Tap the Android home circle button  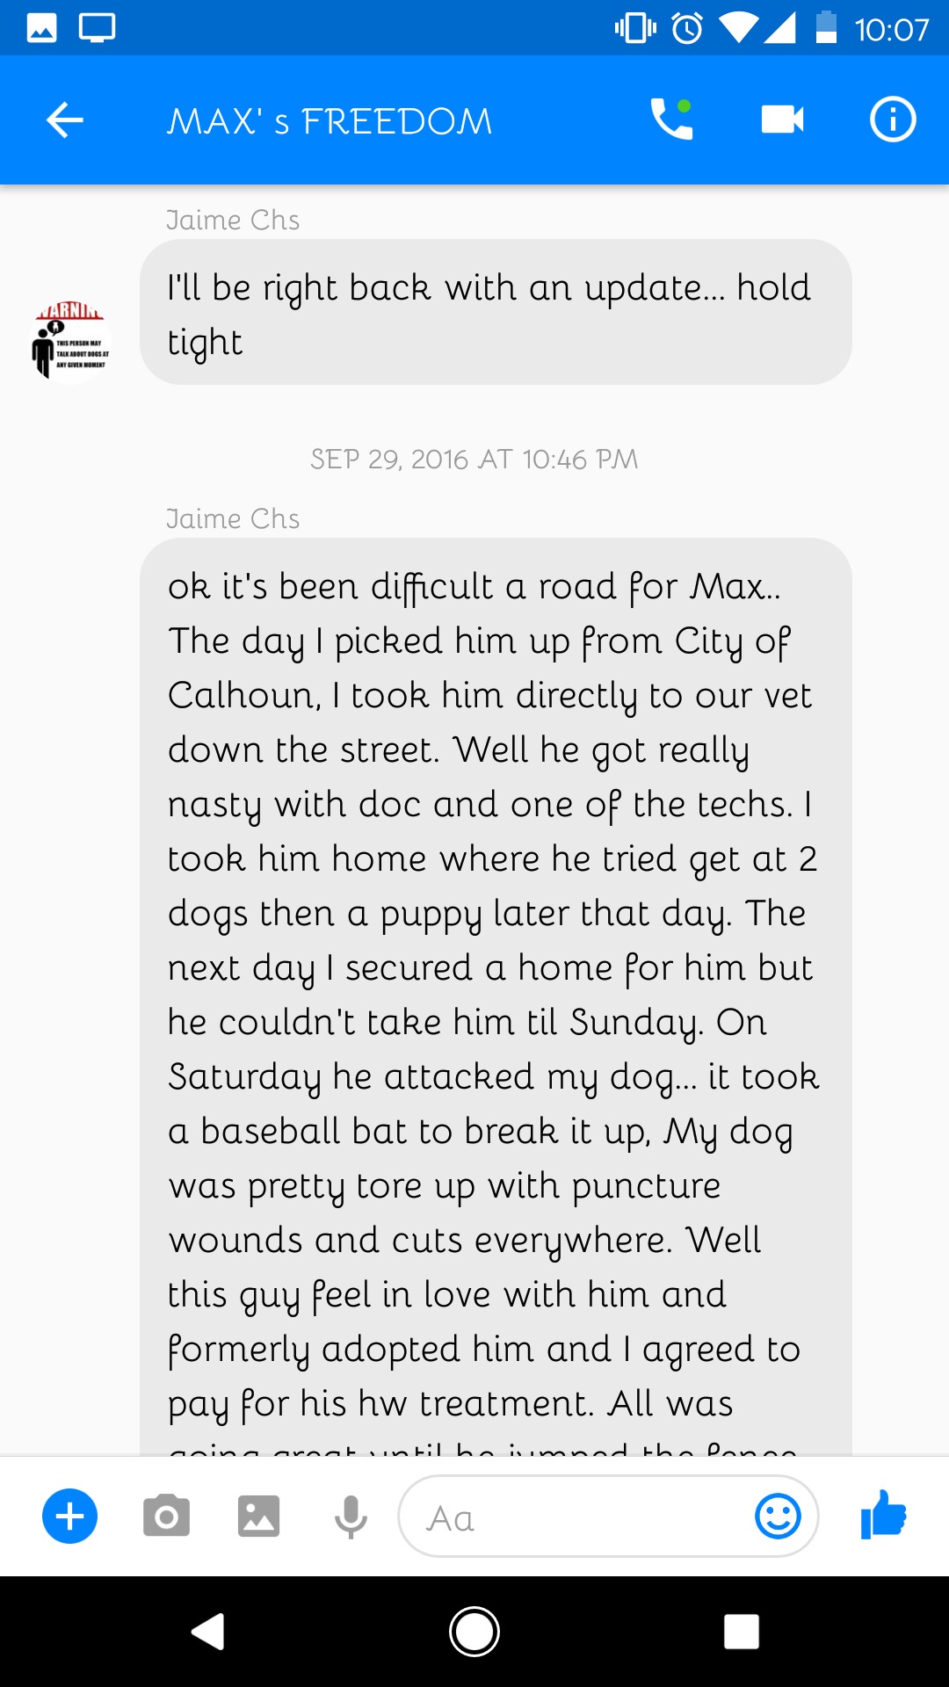(474, 1632)
